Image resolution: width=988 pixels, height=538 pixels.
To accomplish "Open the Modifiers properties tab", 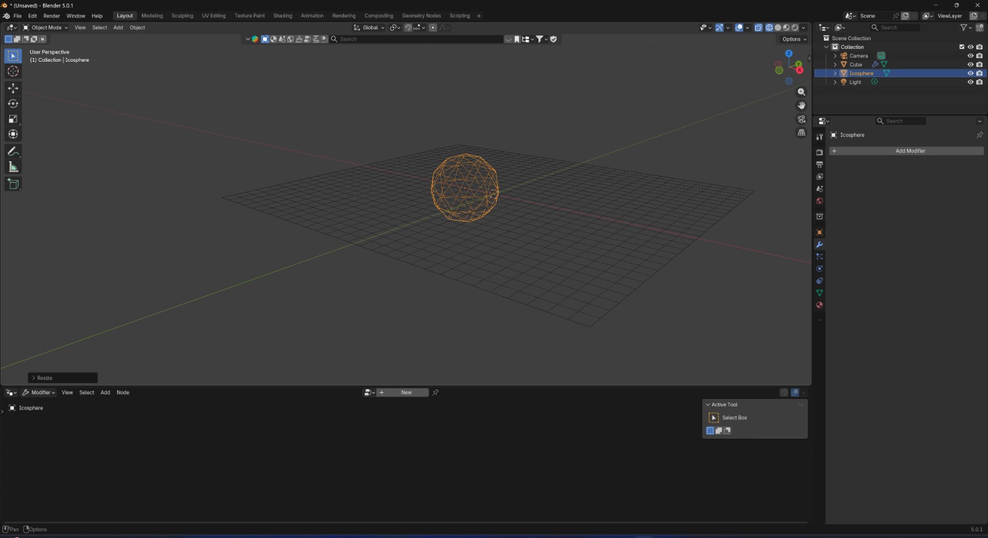I will [819, 245].
